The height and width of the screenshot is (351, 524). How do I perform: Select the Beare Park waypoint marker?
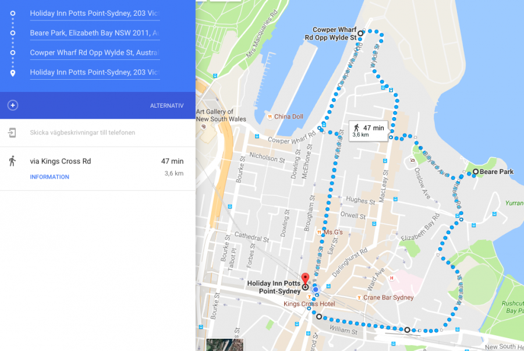[476, 172]
